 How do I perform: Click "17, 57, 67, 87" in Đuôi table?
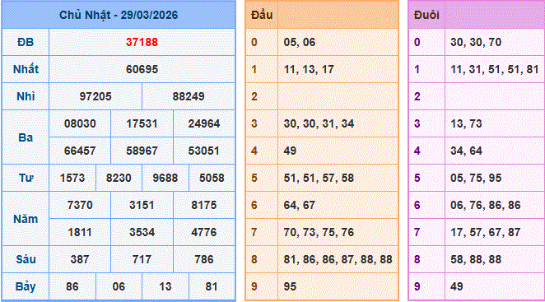pos(486,232)
